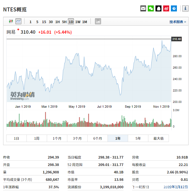Screen dimensions: 192x194
Task: Open the 技术图表 link
Action: [x=178, y=22]
